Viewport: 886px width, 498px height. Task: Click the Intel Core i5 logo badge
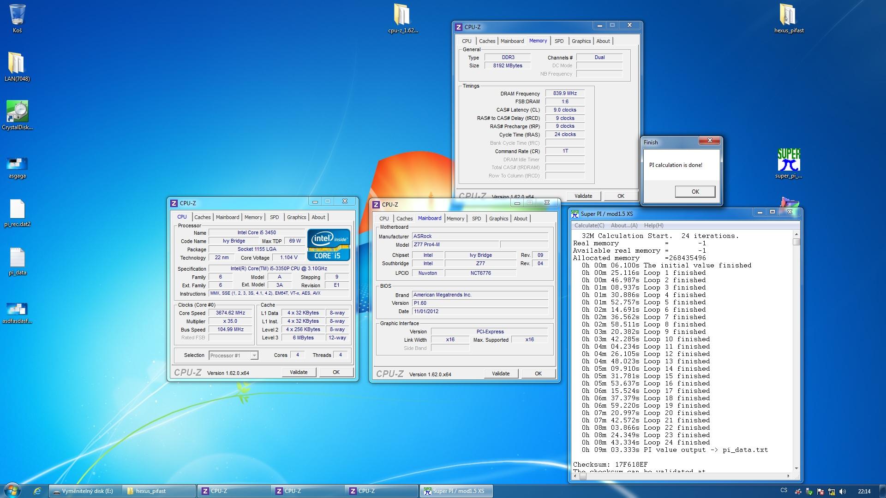click(329, 245)
